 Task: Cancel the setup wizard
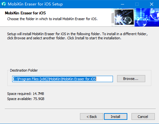[x=143, y=117]
